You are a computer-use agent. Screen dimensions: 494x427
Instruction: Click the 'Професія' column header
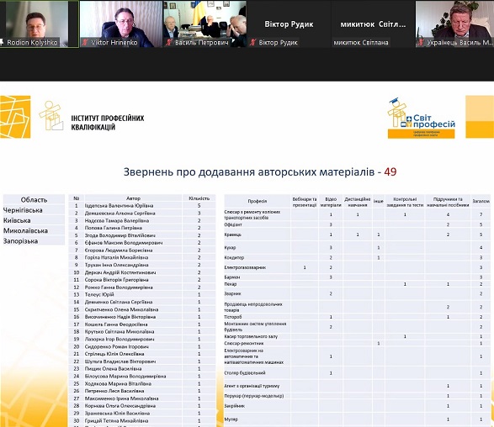(257, 202)
